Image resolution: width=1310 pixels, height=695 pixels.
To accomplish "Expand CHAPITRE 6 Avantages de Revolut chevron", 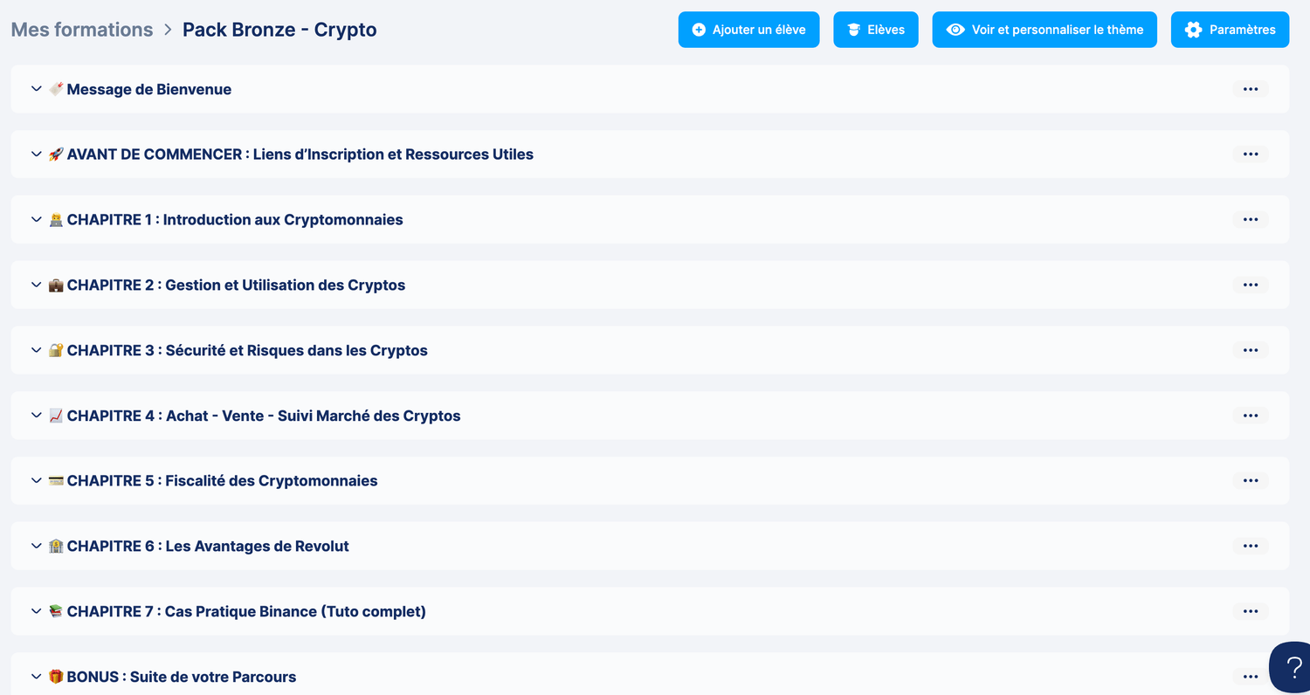I will point(36,546).
